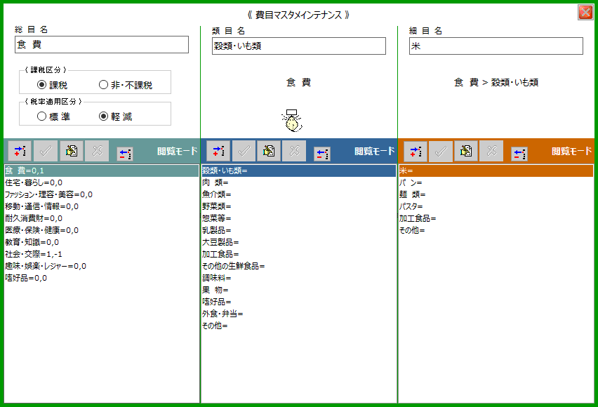The width and height of the screenshot is (598, 407).
Task: Select 加工食品= in the 細目 list
Action: coord(496,218)
